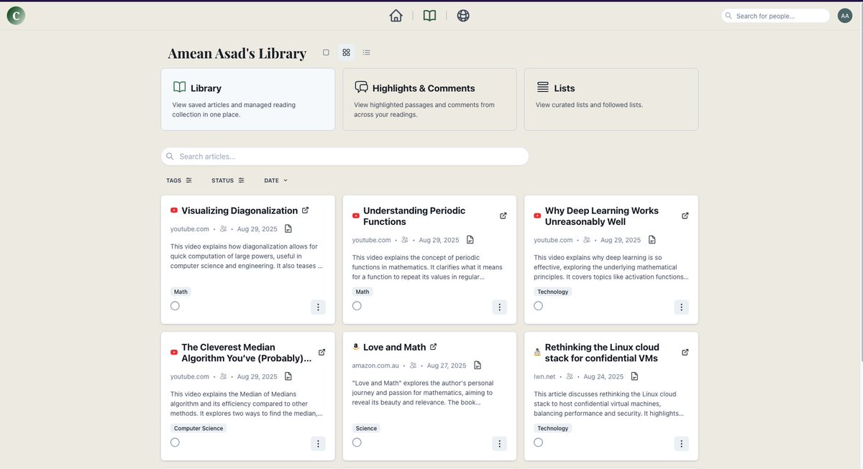The width and height of the screenshot is (863, 469).
Task: Open Love and Math article title
Action: pos(395,347)
